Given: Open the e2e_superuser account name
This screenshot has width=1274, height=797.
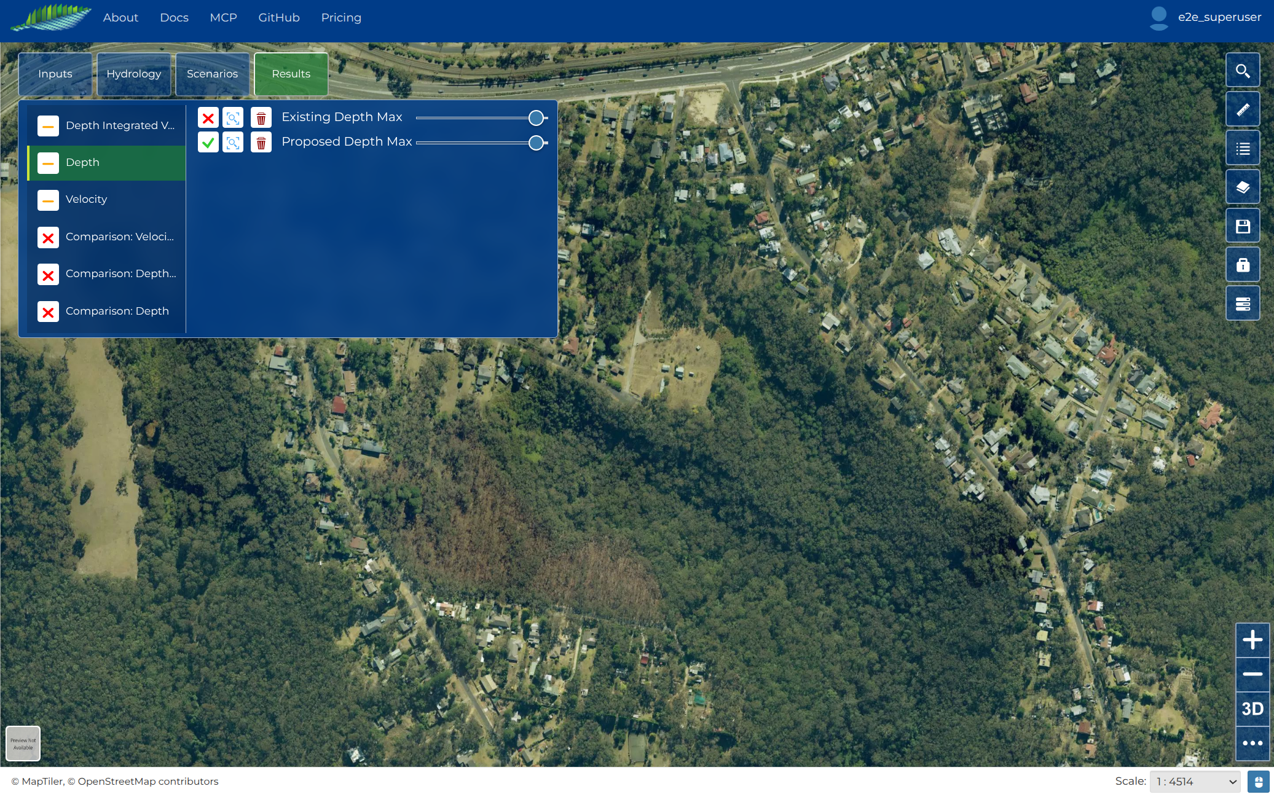Looking at the screenshot, I should (x=1219, y=17).
